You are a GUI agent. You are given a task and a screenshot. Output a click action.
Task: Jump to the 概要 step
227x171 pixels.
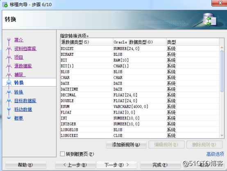(x=19, y=118)
